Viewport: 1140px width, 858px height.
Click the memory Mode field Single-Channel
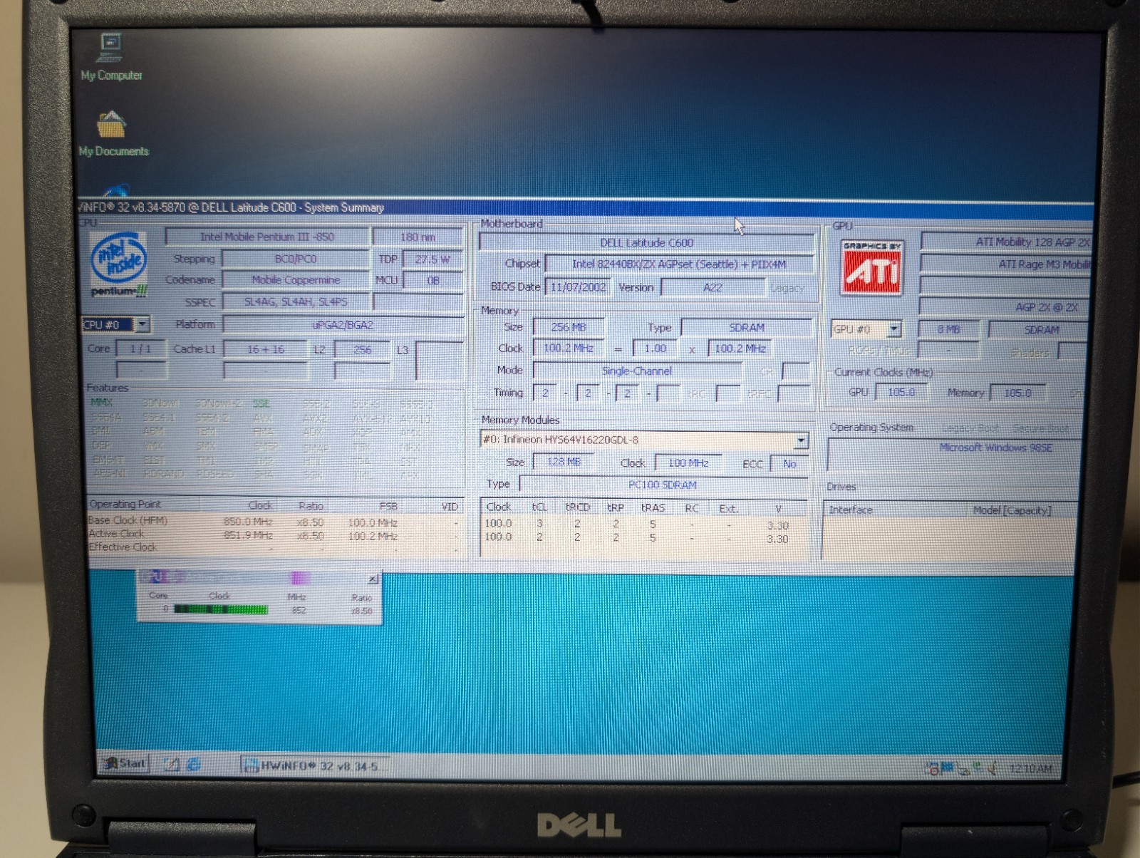click(637, 371)
